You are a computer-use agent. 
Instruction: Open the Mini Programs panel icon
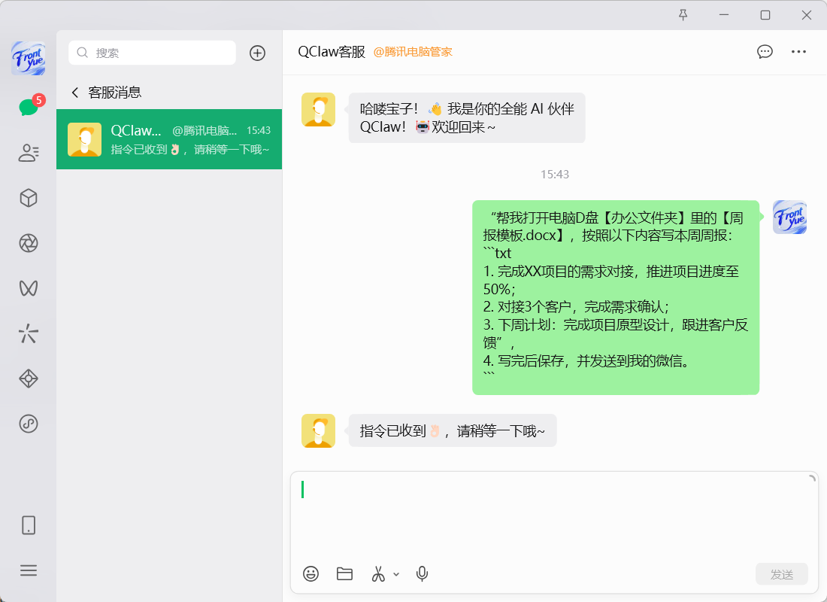click(29, 424)
